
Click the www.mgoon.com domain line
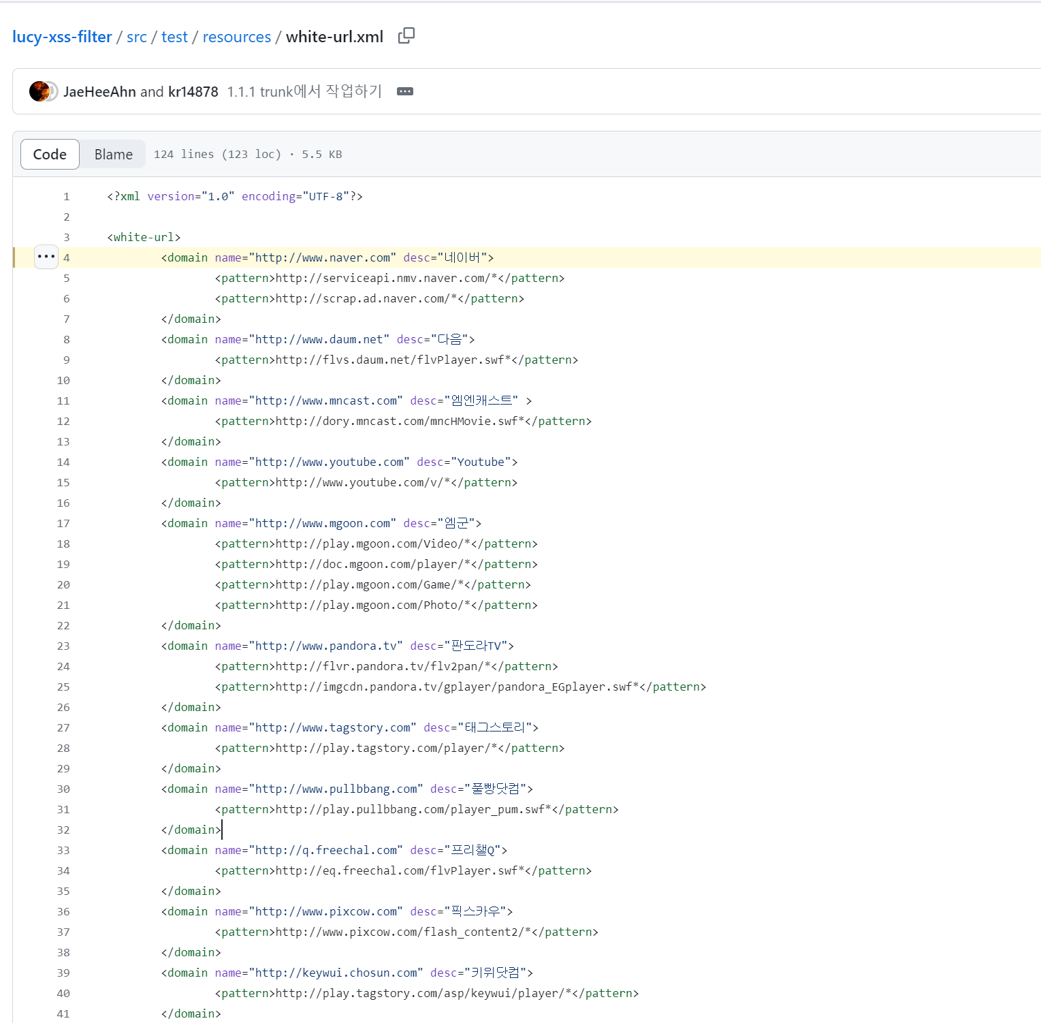pos(321,523)
